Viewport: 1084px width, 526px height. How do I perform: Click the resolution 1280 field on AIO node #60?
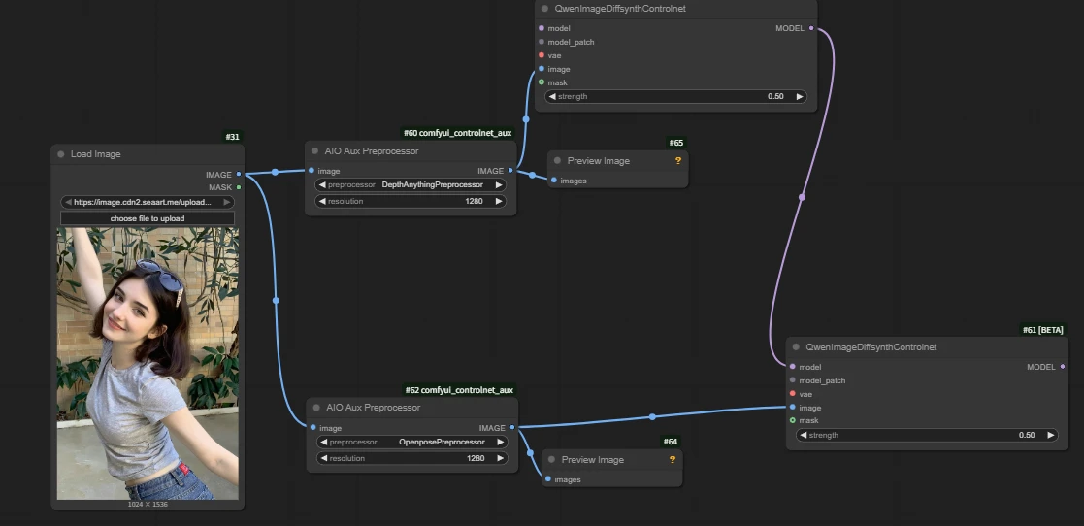coord(411,201)
